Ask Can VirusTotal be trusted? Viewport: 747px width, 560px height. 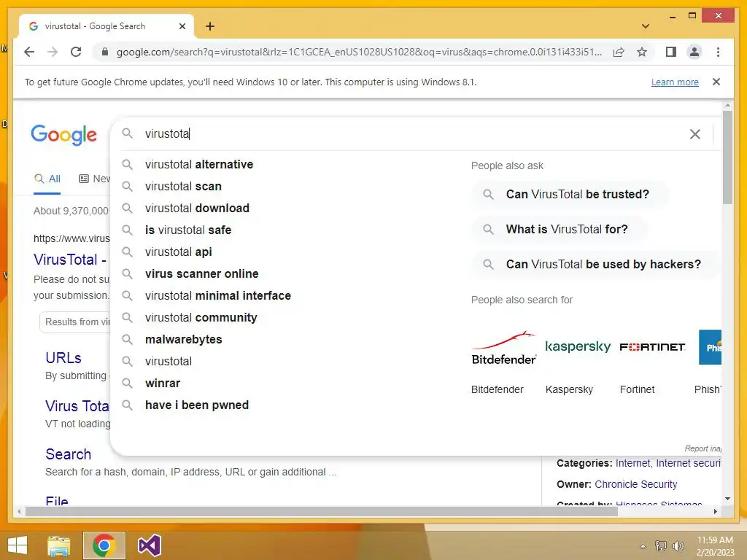click(x=570, y=194)
